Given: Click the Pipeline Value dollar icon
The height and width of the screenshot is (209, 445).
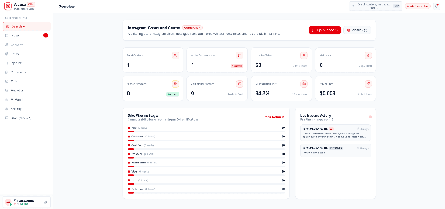Looking at the screenshot, I should 304,55.
